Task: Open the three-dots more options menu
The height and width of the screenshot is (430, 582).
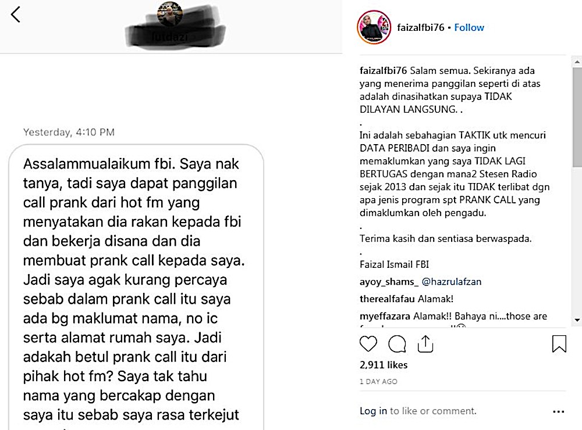Action: click(558, 411)
